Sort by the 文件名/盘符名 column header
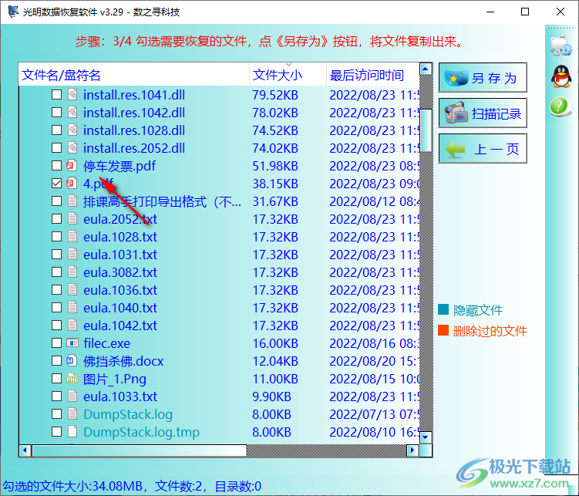This screenshot has width=579, height=496. click(x=134, y=75)
